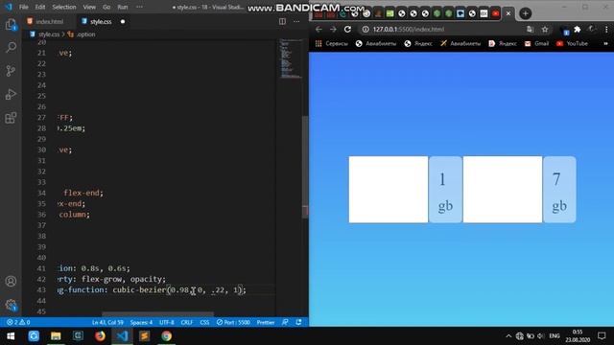This screenshot has width=614, height=345.
Task: Launch Firefox from the taskbar
Action: [100, 336]
